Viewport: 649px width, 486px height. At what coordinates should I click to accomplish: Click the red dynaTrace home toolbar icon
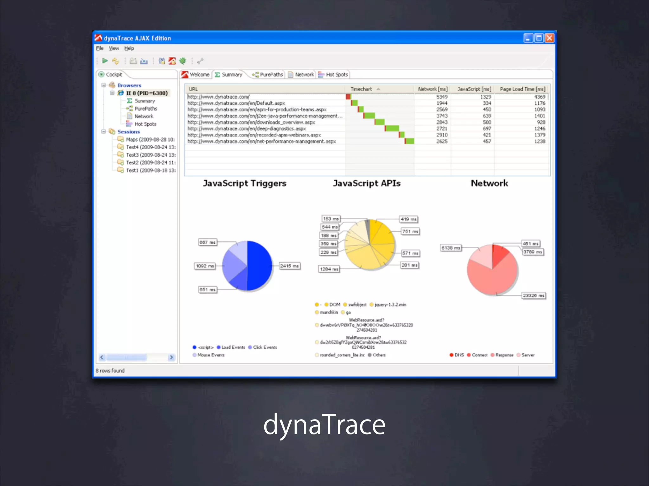(172, 61)
